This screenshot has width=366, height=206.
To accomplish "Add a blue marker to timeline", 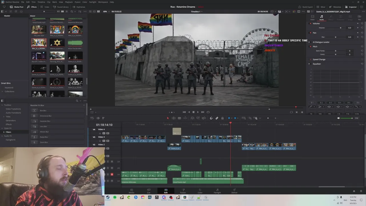I will (x=235, y=118).
